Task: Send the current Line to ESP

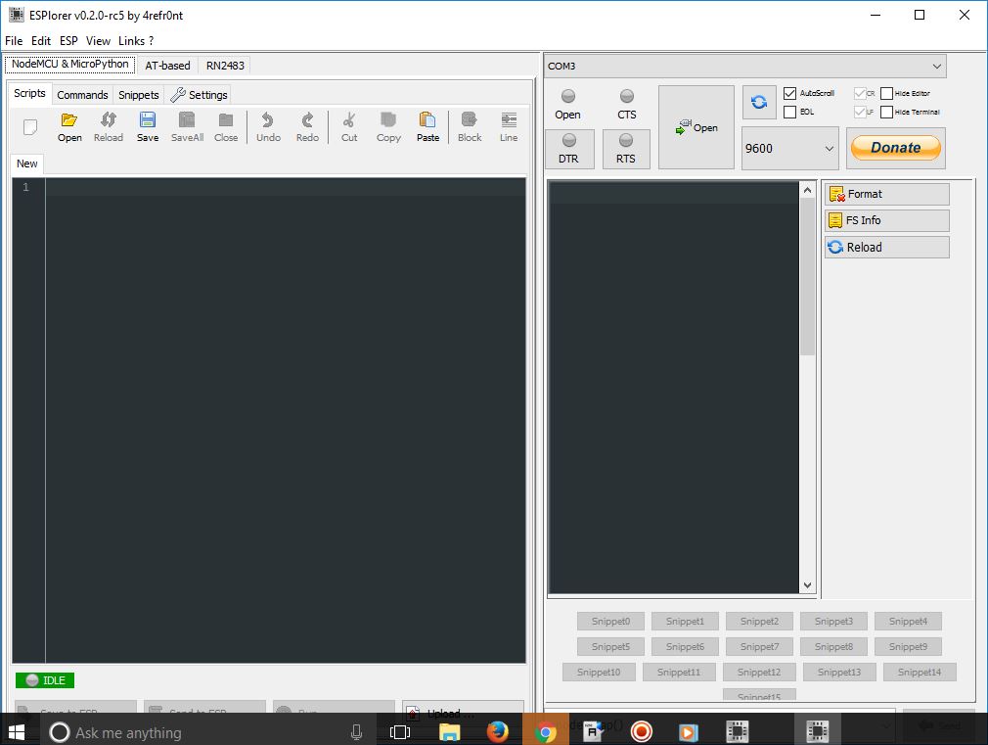Action: [x=509, y=127]
